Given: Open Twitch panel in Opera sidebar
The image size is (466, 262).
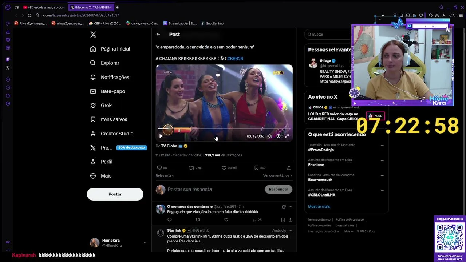Looking at the screenshot, I should pyautogui.click(x=8, y=59).
